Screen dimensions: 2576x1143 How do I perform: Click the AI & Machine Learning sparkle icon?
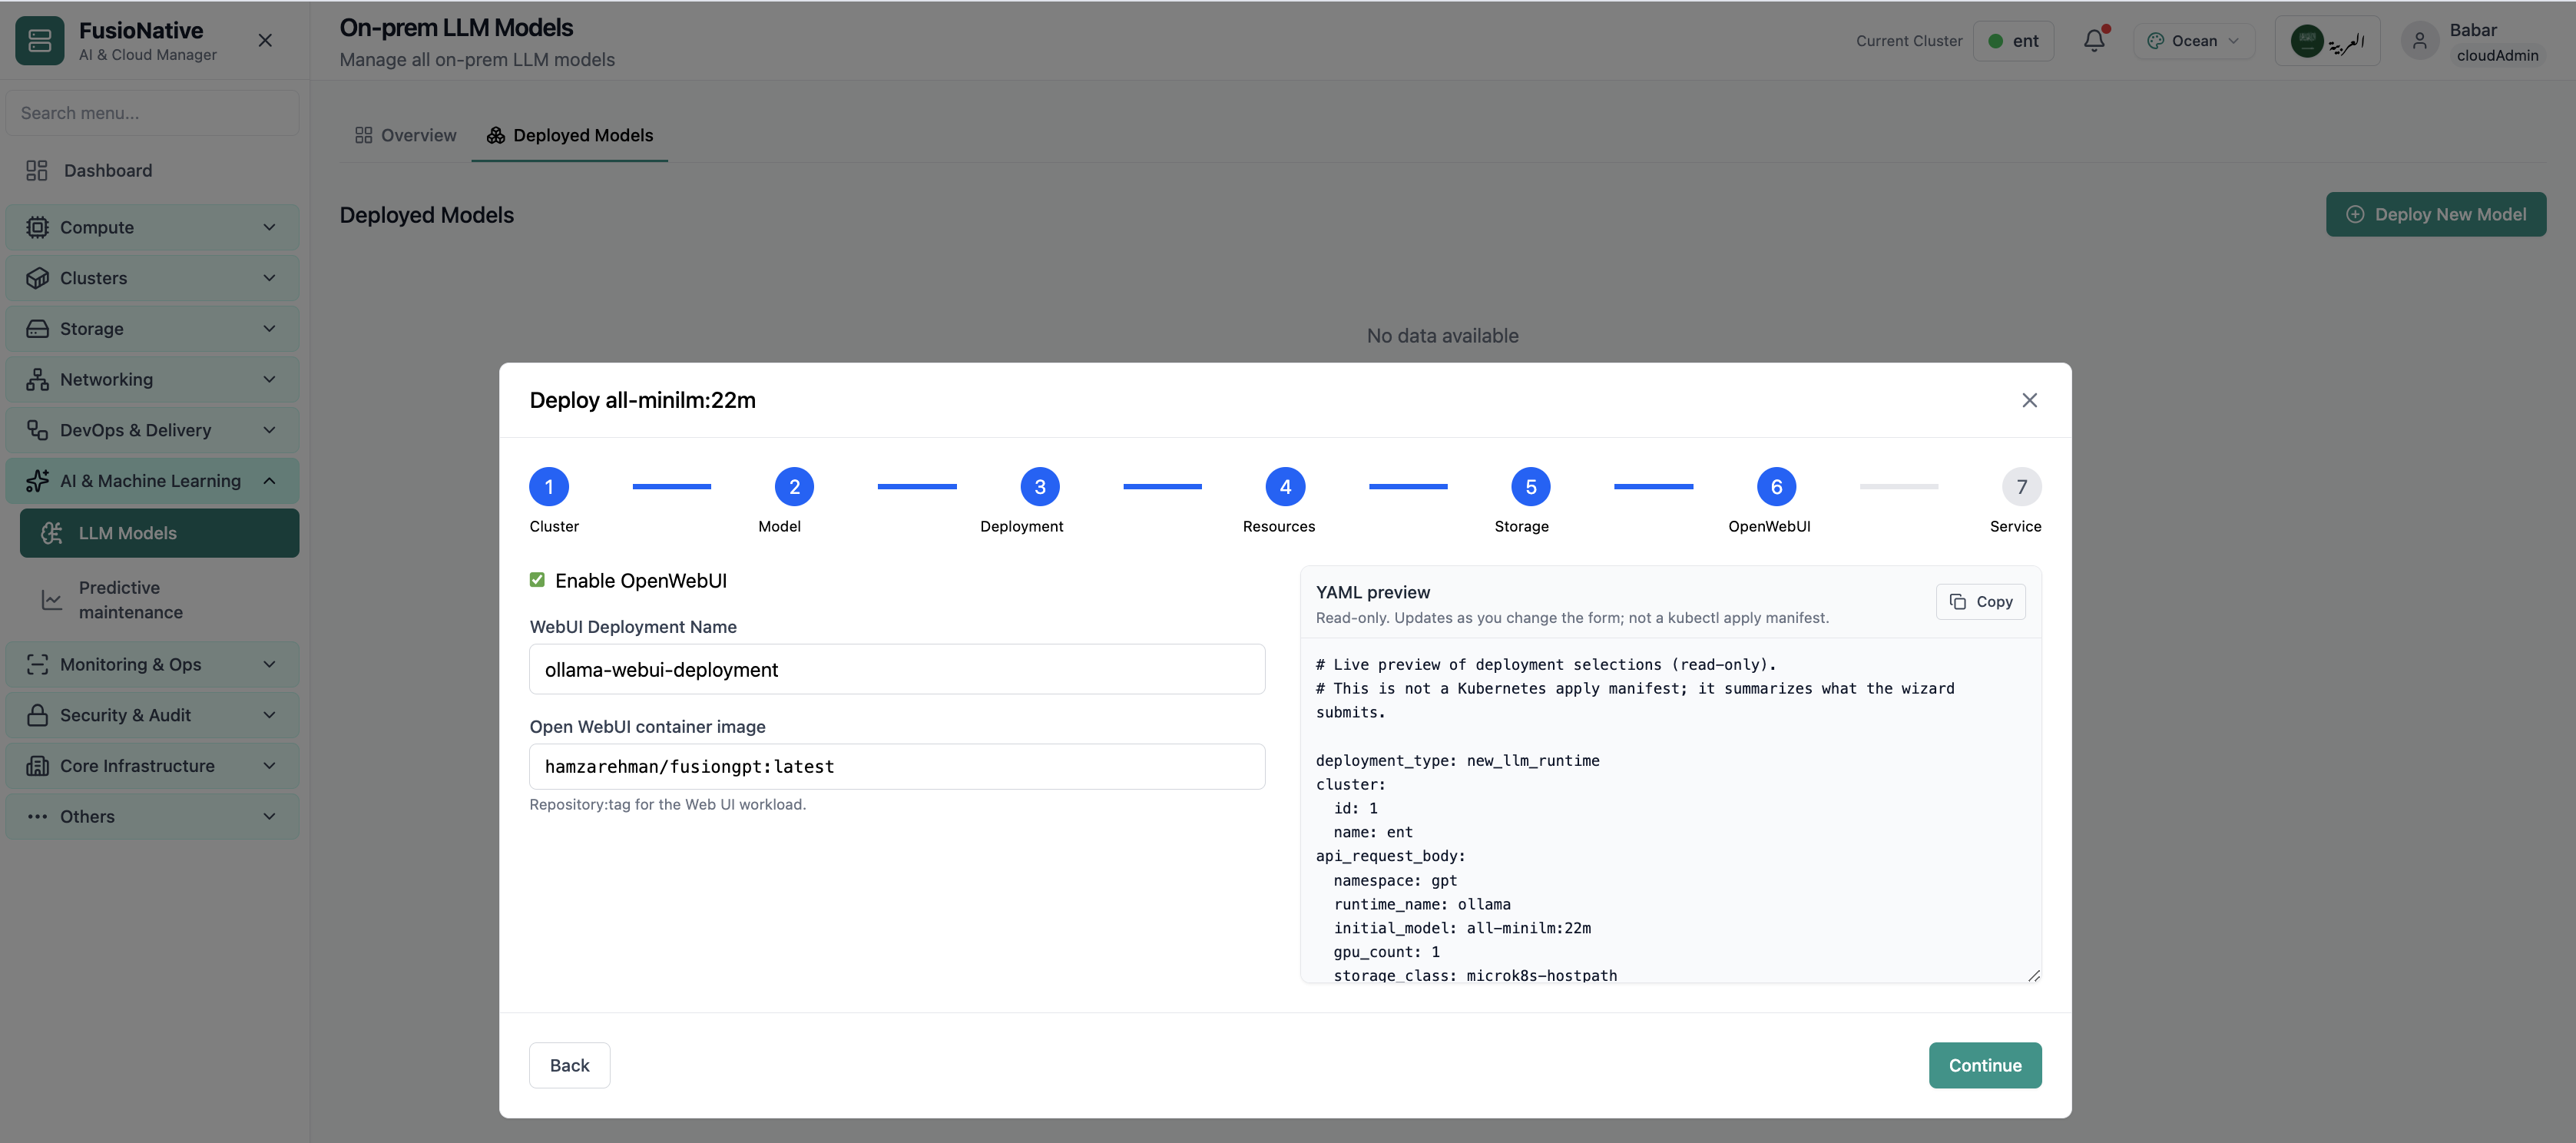pyautogui.click(x=37, y=482)
